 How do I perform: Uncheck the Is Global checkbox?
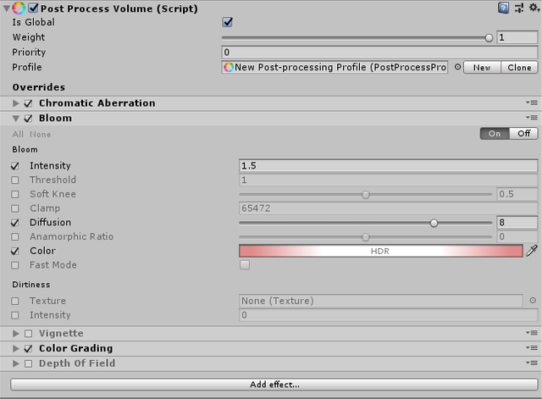coord(227,22)
